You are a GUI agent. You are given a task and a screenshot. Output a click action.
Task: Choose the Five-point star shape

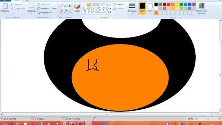tap(92, 12)
